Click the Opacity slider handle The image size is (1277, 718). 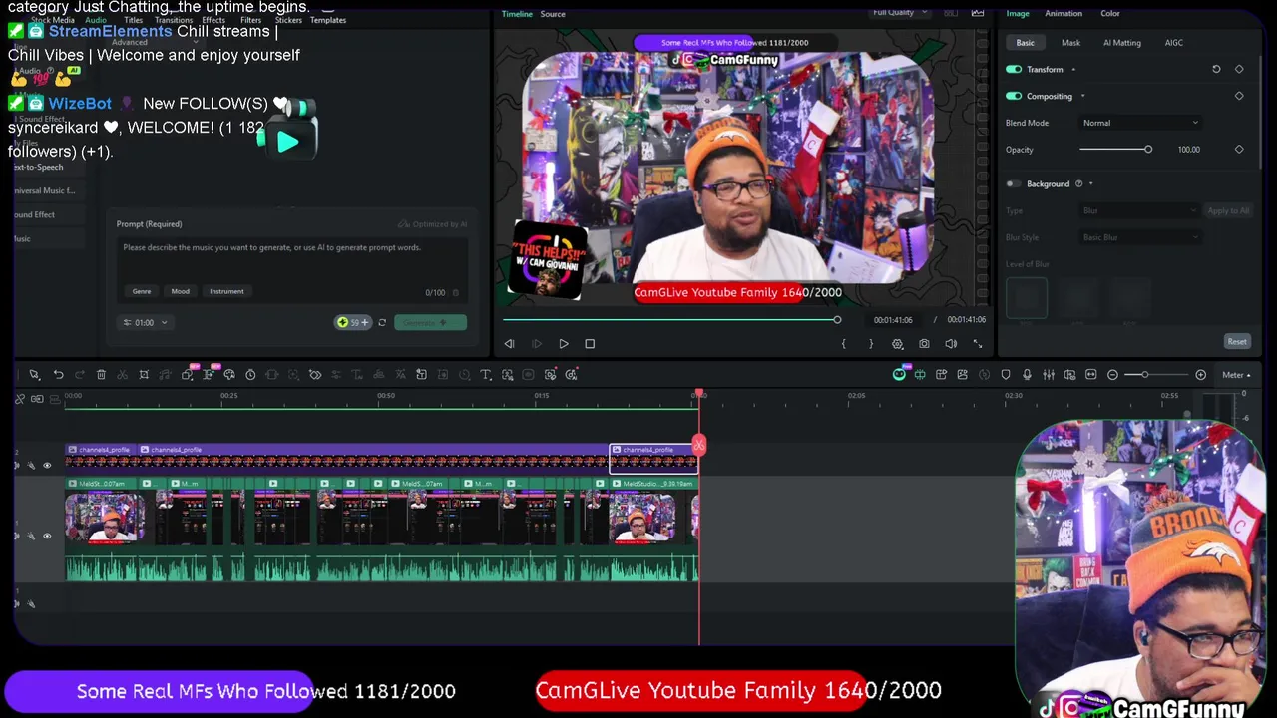[x=1148, y=149]
